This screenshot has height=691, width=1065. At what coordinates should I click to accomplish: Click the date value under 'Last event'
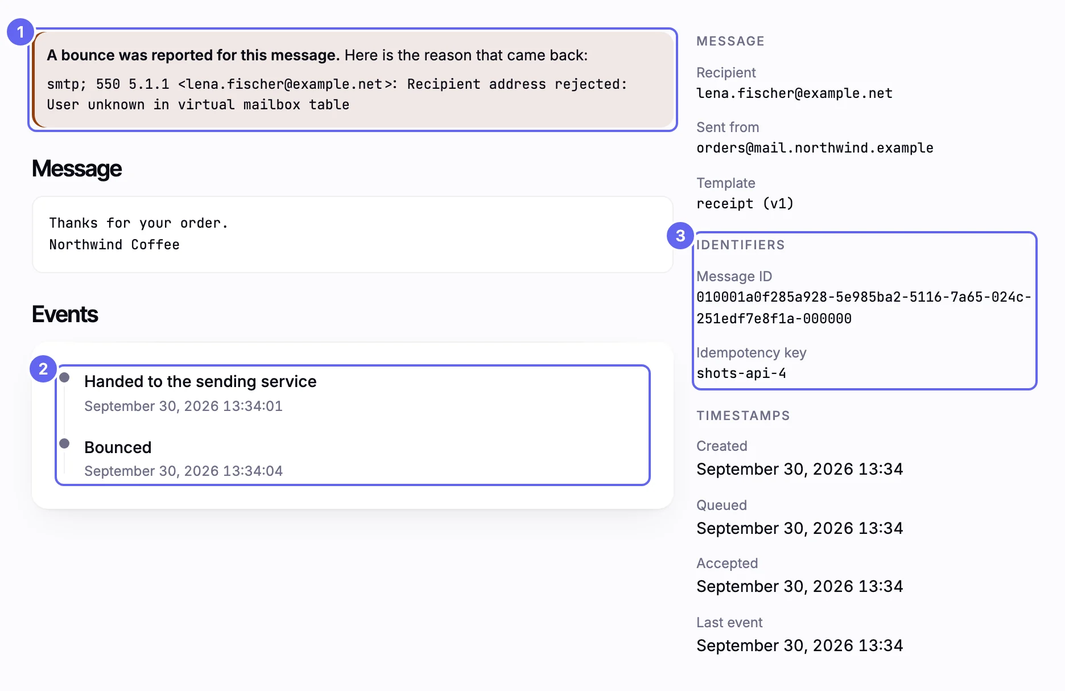(x=799, y=645)
